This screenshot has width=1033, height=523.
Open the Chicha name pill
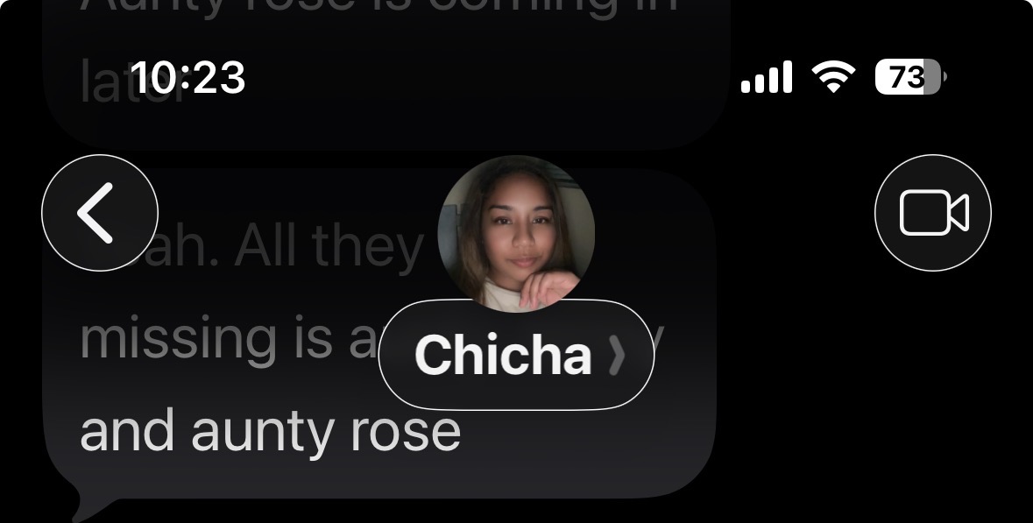tap(517, 355)
